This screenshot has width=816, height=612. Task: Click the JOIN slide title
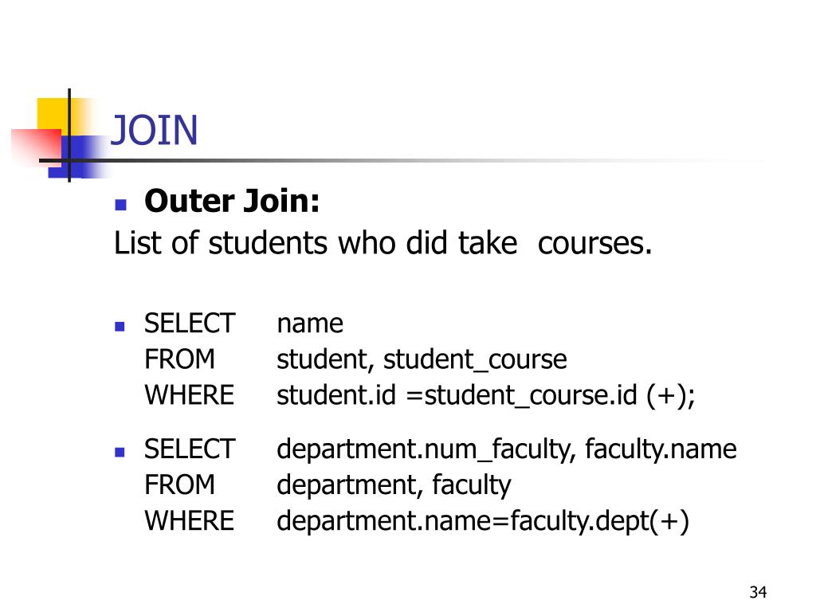pyautogui.click(x=155, y=130)
